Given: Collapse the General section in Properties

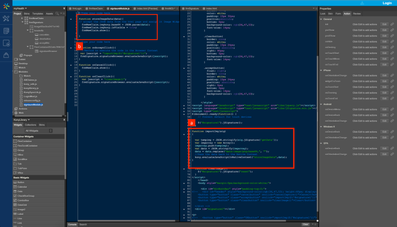Looking at the screenshot, I should (x=322, y=19).
